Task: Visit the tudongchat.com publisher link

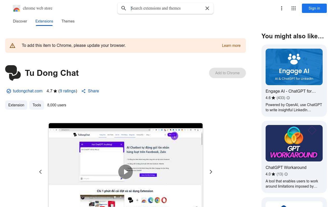Action: [x=28, y=91]
